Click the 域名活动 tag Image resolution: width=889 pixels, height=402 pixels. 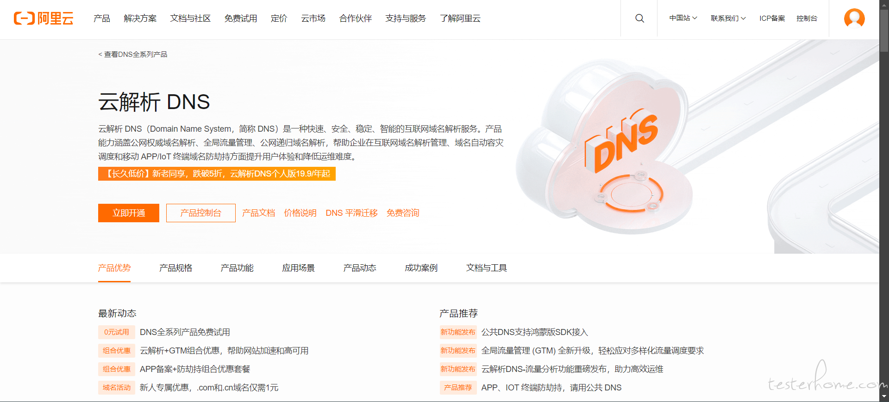coord(117,388)
